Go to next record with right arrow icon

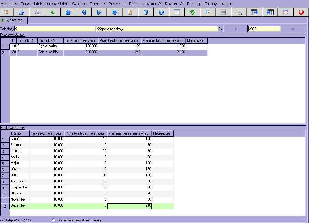tap(99, 12)
